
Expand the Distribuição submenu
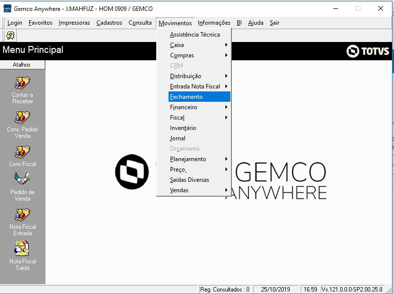[x=199, y=76]
